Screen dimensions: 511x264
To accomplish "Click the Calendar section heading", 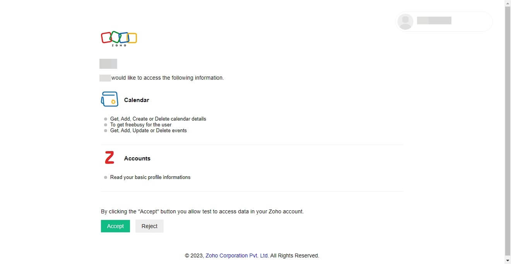I will pos(136,100).
